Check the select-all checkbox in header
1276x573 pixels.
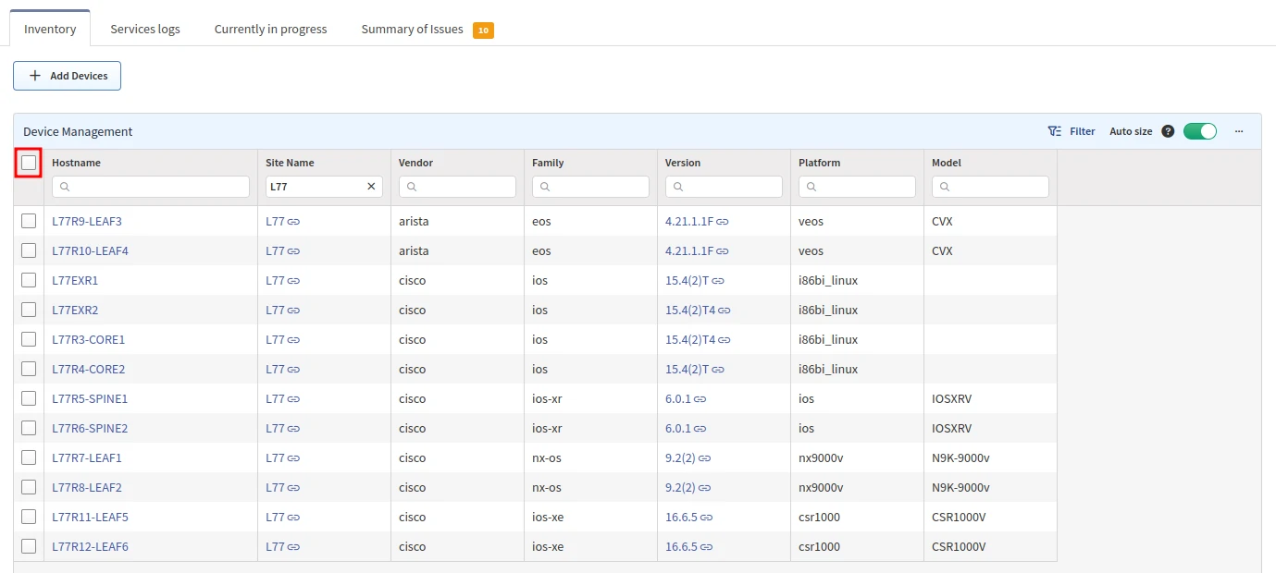tap(29, 163)
